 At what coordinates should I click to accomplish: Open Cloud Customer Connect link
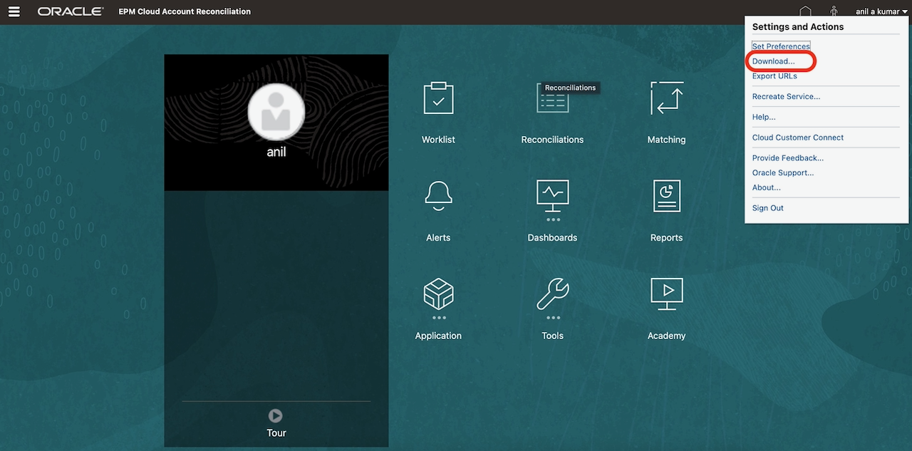point(797,138)
